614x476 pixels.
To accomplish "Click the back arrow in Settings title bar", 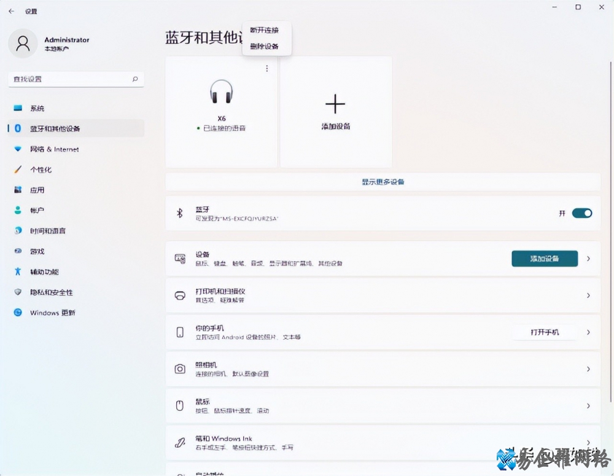I will pyautogui.click(x=11, y=11).
